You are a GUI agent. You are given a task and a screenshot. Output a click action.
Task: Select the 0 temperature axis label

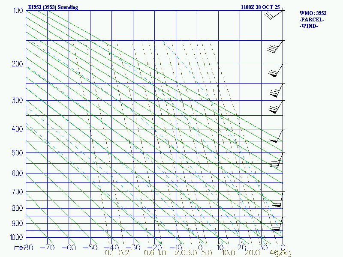pyautogui.click(x=200, y=248)
